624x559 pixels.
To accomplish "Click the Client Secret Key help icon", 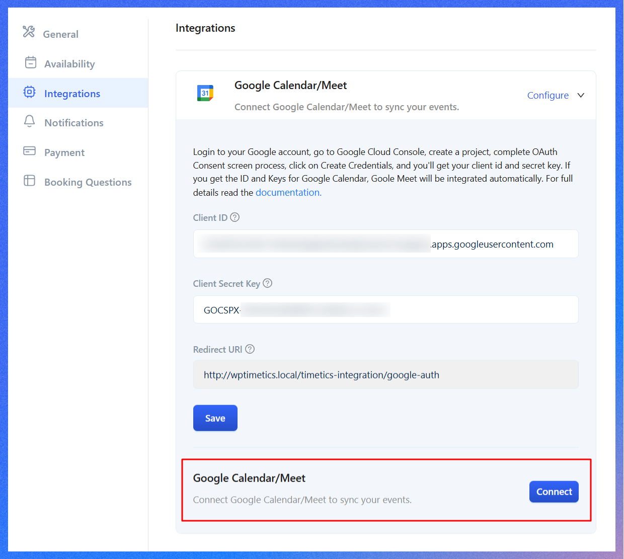I will 268,283.
